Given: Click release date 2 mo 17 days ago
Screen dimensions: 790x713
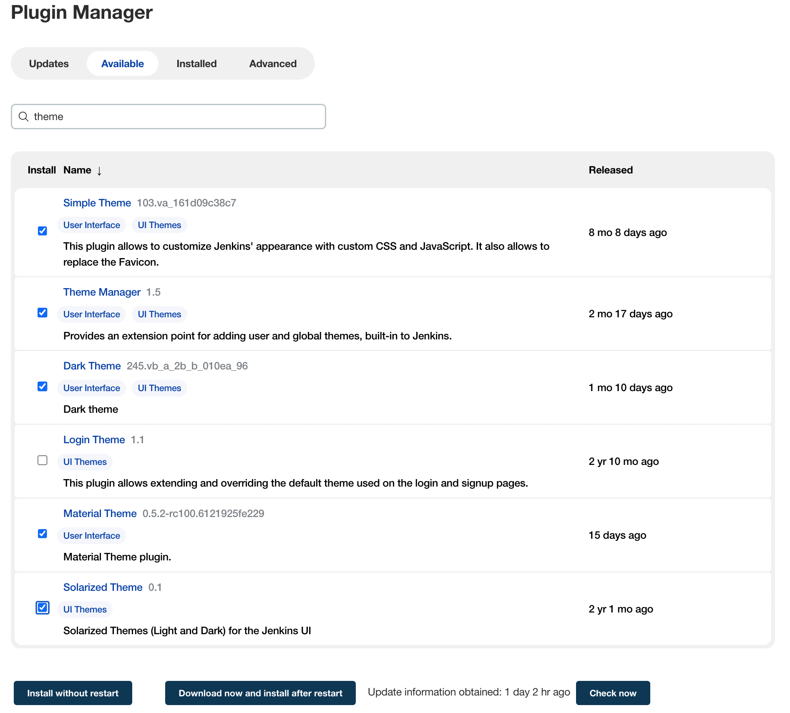Looking at the screenshot, I should [x=631, y=314].
